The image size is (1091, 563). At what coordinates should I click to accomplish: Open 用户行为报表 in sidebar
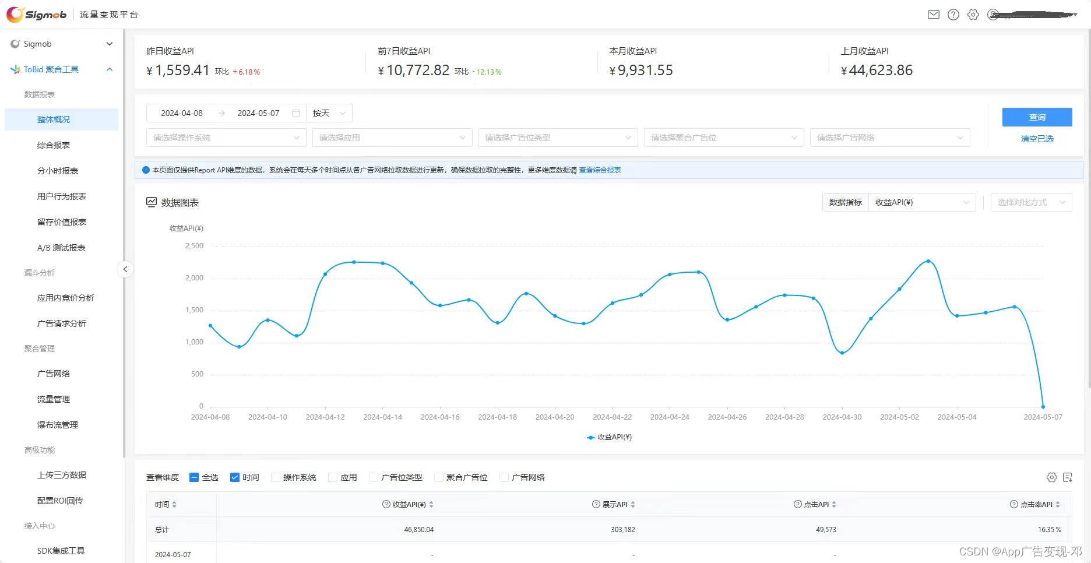point(61,196)
